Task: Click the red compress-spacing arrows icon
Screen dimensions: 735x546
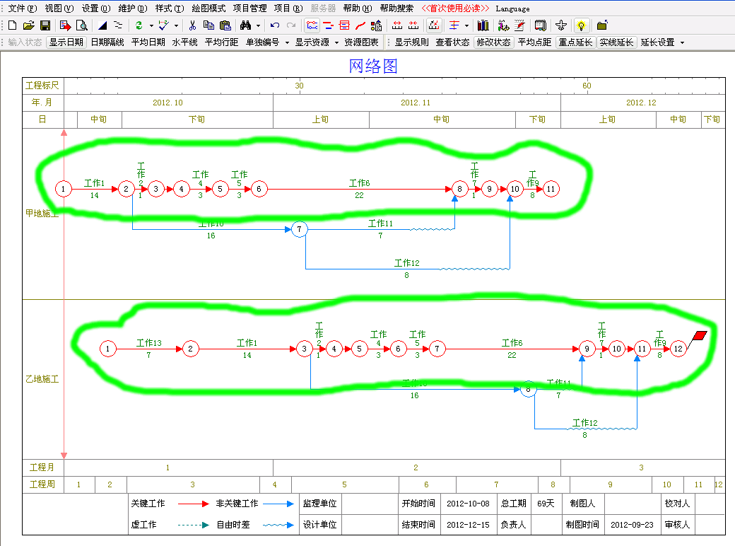Action: tap(413, 25)
